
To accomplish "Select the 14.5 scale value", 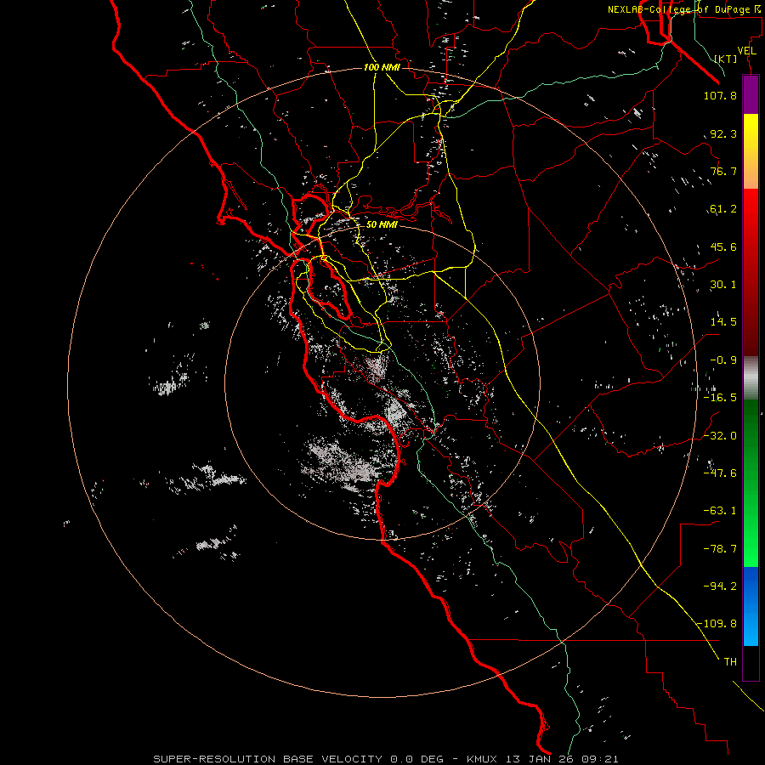I will [723, 322].
